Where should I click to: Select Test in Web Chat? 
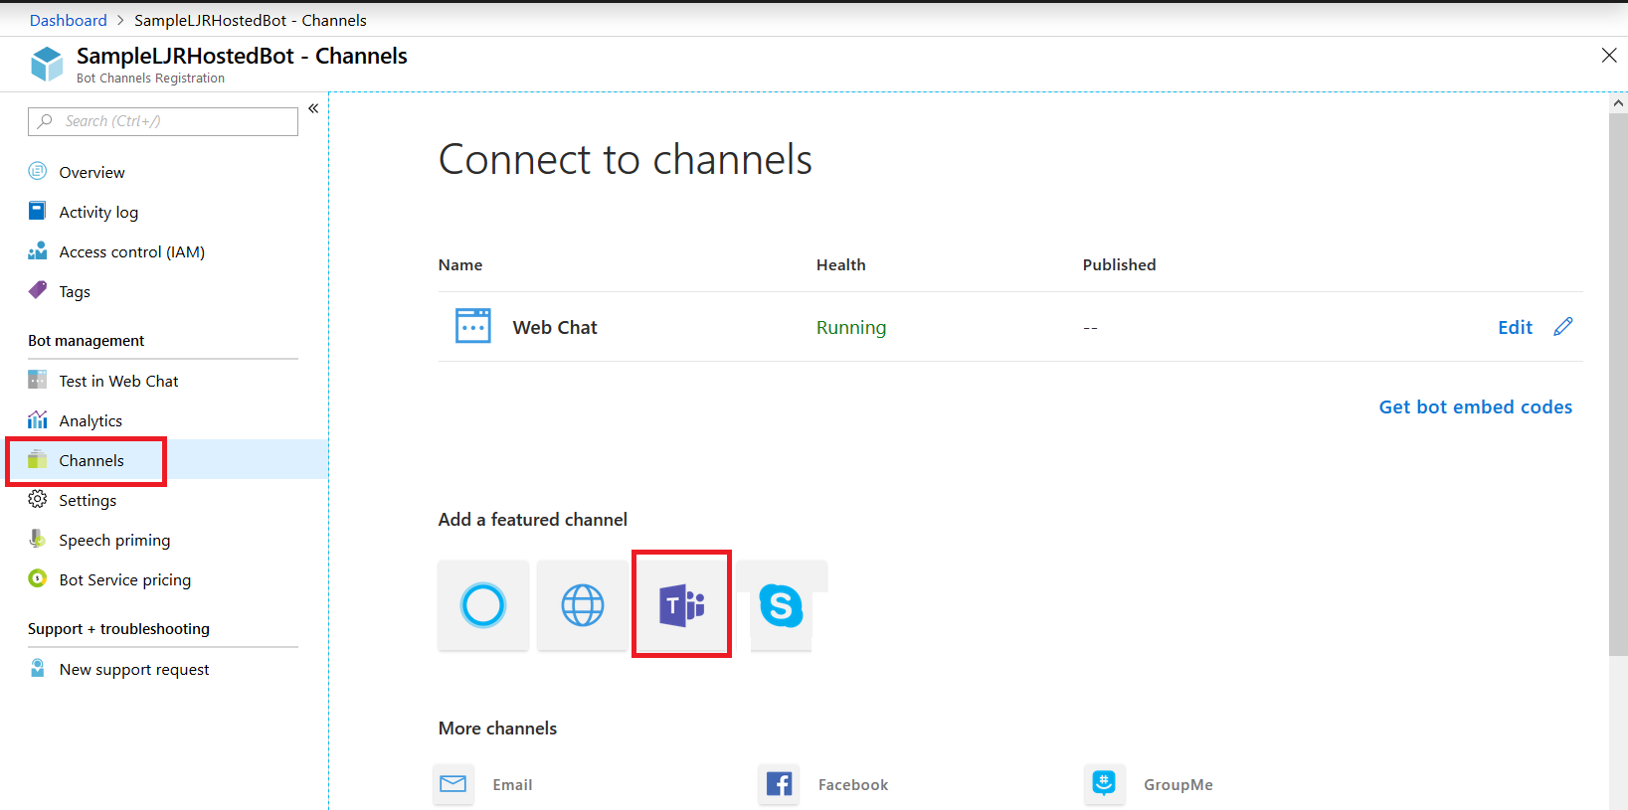[x=118, y=381]
